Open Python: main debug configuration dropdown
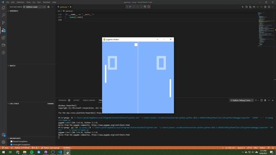Screen dimensions: 276x155 35,7
